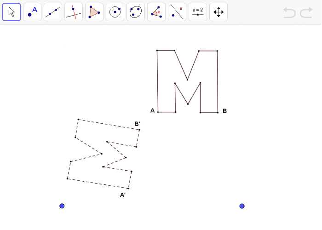Click label B text
This screenshot has width=322, height=230.
[x=224, y=111]
